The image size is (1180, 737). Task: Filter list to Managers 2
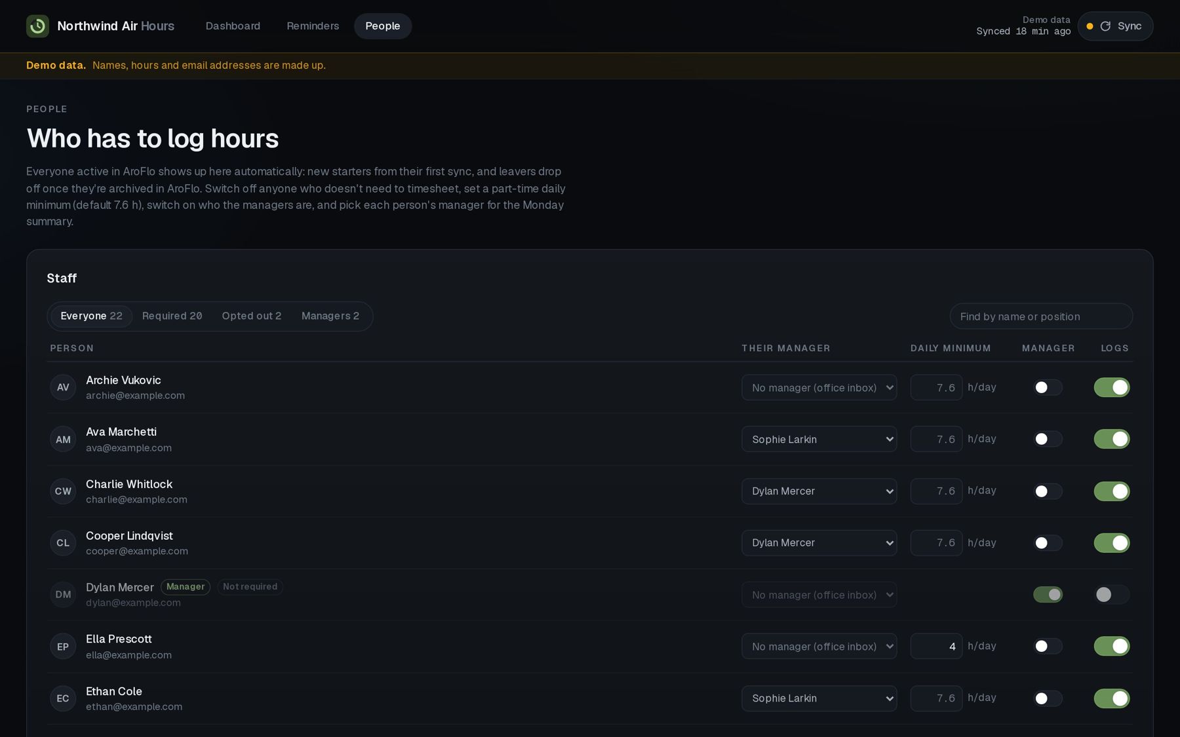tap(330, 316)
